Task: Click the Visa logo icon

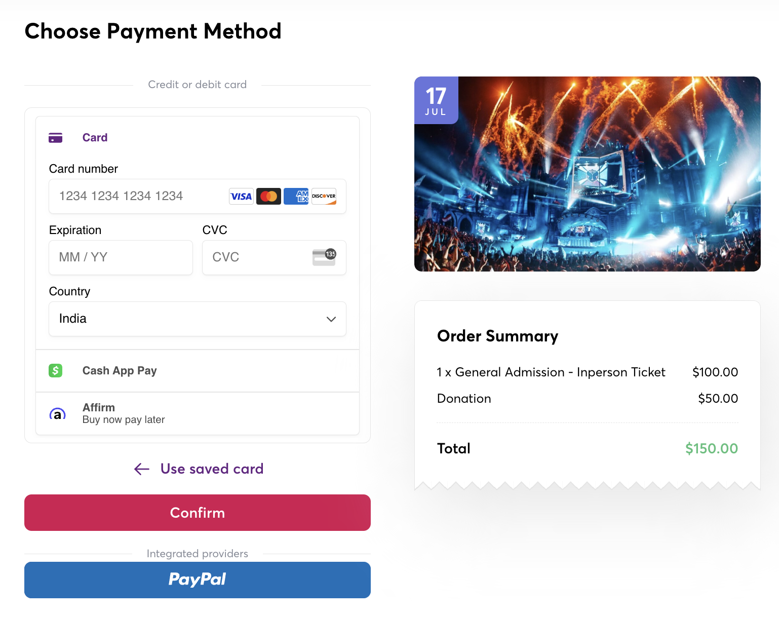Action: pyautogui.click(x=241, y=197)
